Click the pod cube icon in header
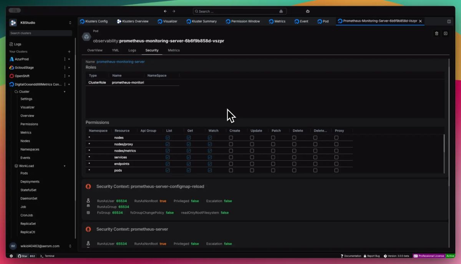This screenshot has width=461, height=264. (86, 37)
